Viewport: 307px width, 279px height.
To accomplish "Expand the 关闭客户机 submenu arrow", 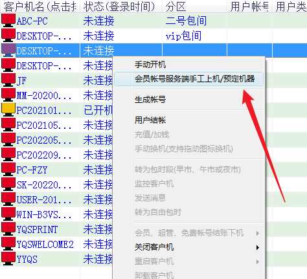I will (258, 247).
